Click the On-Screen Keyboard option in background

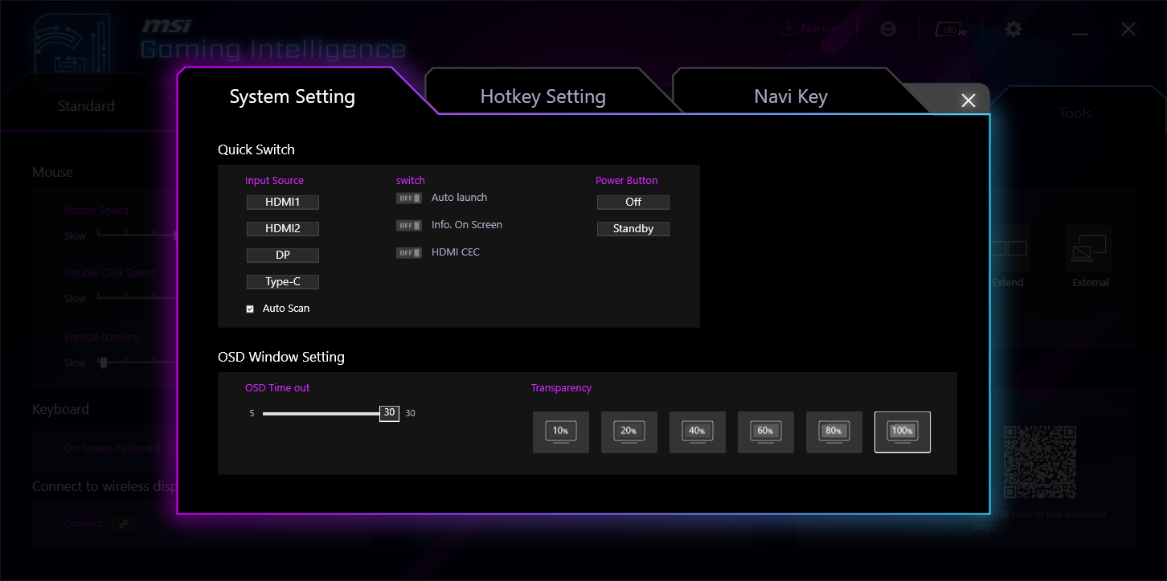pos(112,448)
